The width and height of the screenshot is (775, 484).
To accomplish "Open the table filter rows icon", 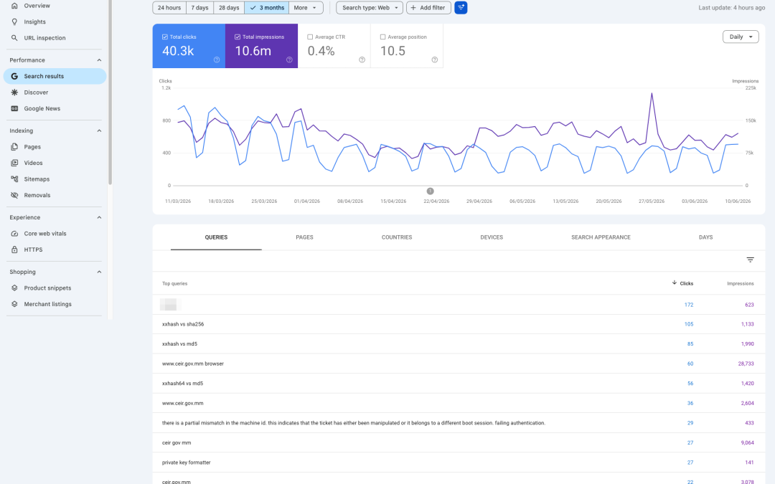I will coord(750,260).
